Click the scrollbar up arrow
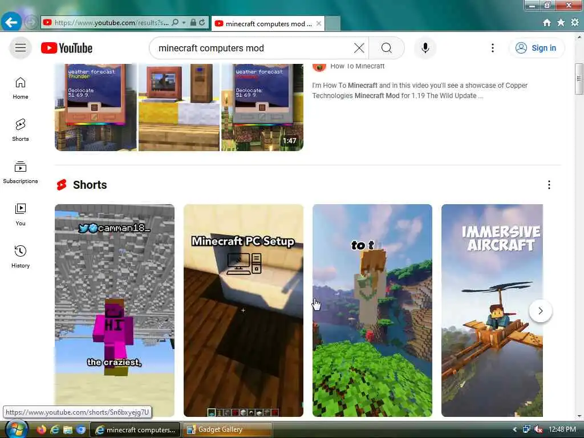 coord(579,37)
